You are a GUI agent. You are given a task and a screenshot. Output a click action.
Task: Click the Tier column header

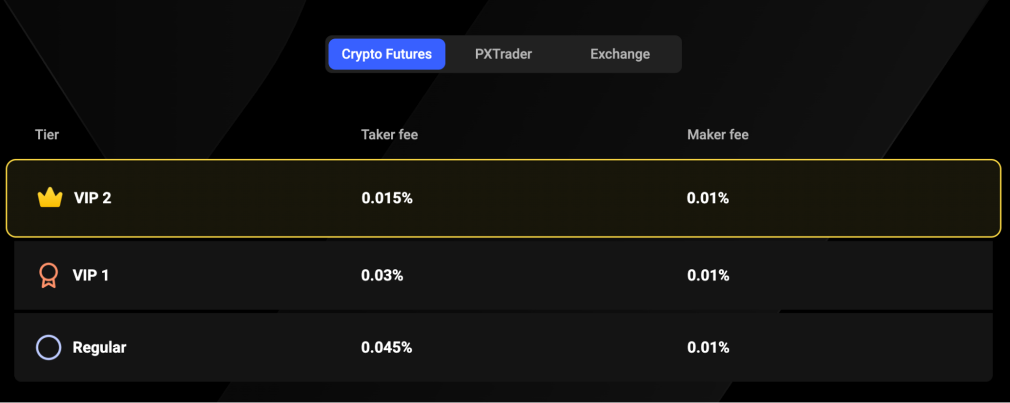pos(47,135)
